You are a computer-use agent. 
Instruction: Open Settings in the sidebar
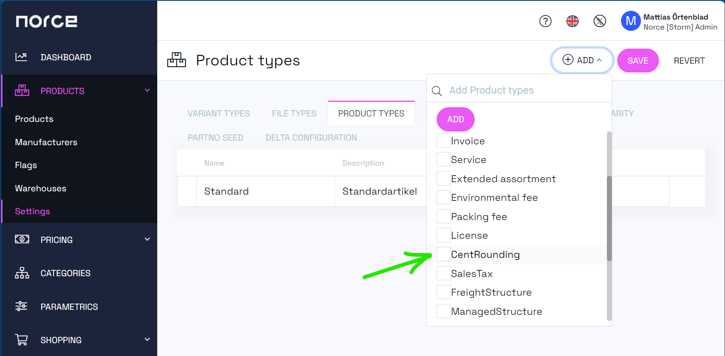(32, 211)
